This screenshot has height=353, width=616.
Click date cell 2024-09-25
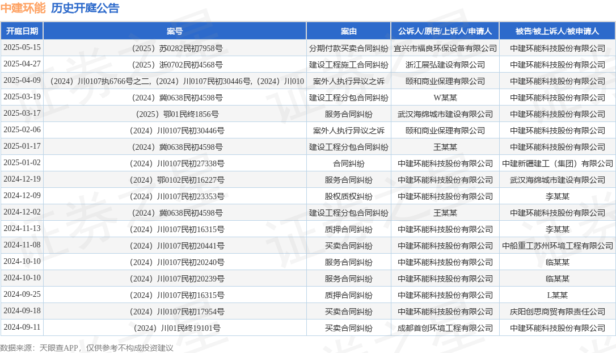click(x=22, y=295)
